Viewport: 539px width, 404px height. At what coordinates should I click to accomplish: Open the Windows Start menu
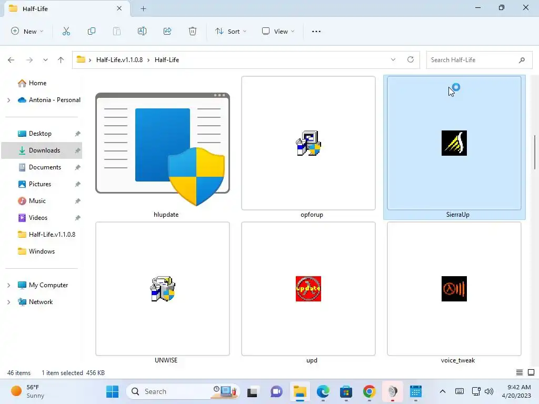pos(113,391)
